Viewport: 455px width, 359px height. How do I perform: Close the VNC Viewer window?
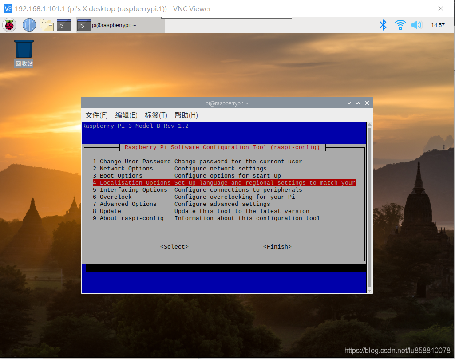[440, 8]
